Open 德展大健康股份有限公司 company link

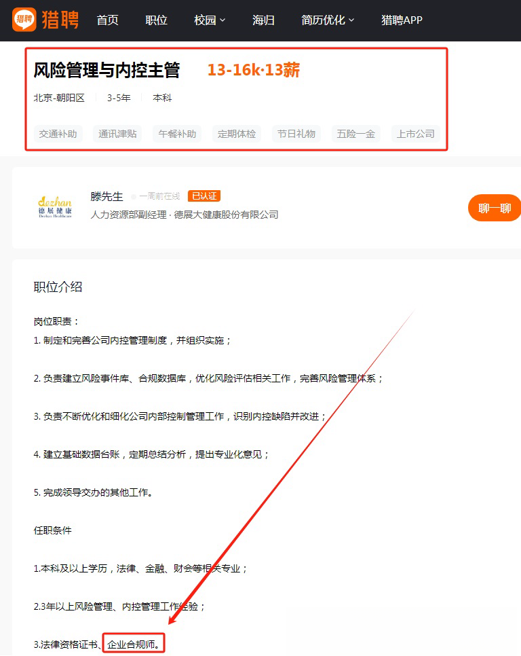(x=226, y=215)
